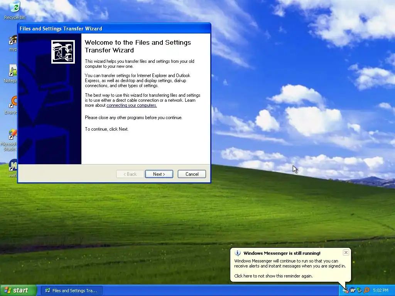The height and width of the screenshot is (296, 395).
Task: Select the Notepad++ desktop shortcut
Action: click(12, 74)
